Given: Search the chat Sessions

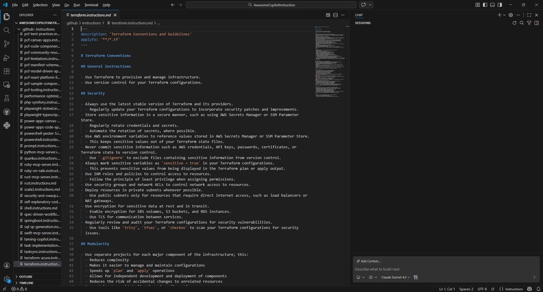Looking at the screenshot, I should pos(522,23).
